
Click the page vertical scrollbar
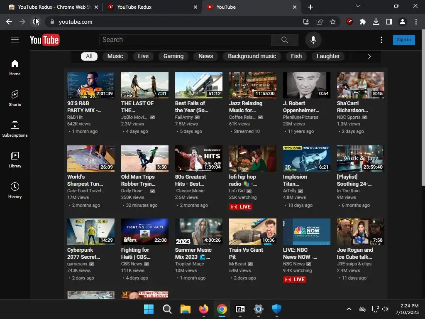pos(423,108)
